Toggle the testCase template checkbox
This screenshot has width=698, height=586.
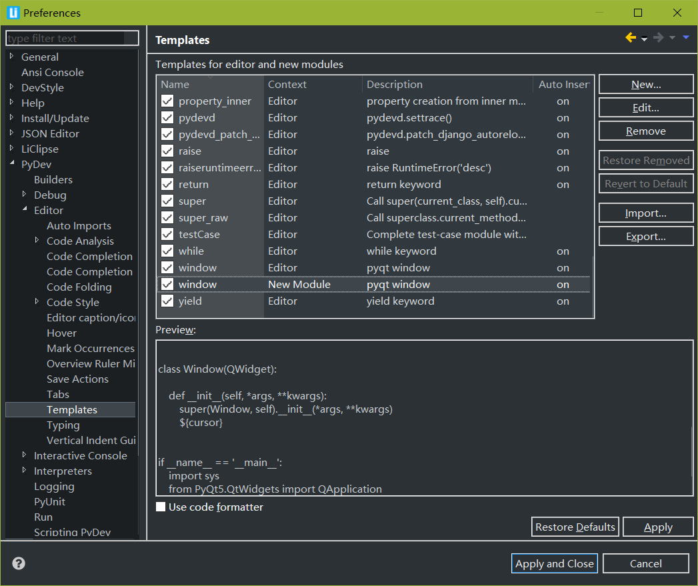click(x=167, y=234)
